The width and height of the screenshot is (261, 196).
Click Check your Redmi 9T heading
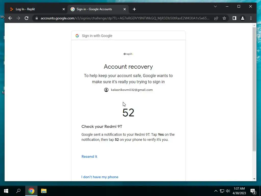click(102, 127)
